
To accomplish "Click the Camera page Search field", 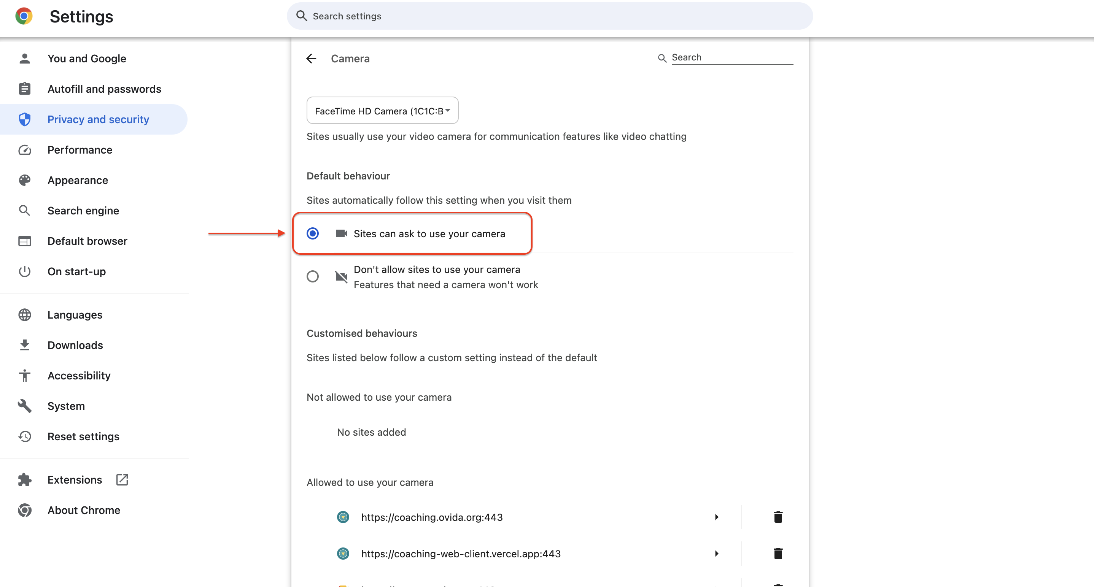I will [x=732, y=57].
